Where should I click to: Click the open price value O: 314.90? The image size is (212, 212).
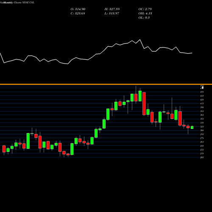coord(78,9)
